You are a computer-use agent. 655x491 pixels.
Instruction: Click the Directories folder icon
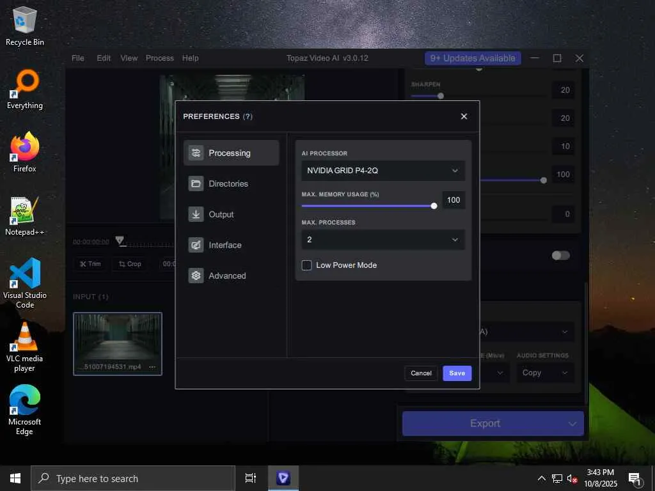tap(196, 183)
